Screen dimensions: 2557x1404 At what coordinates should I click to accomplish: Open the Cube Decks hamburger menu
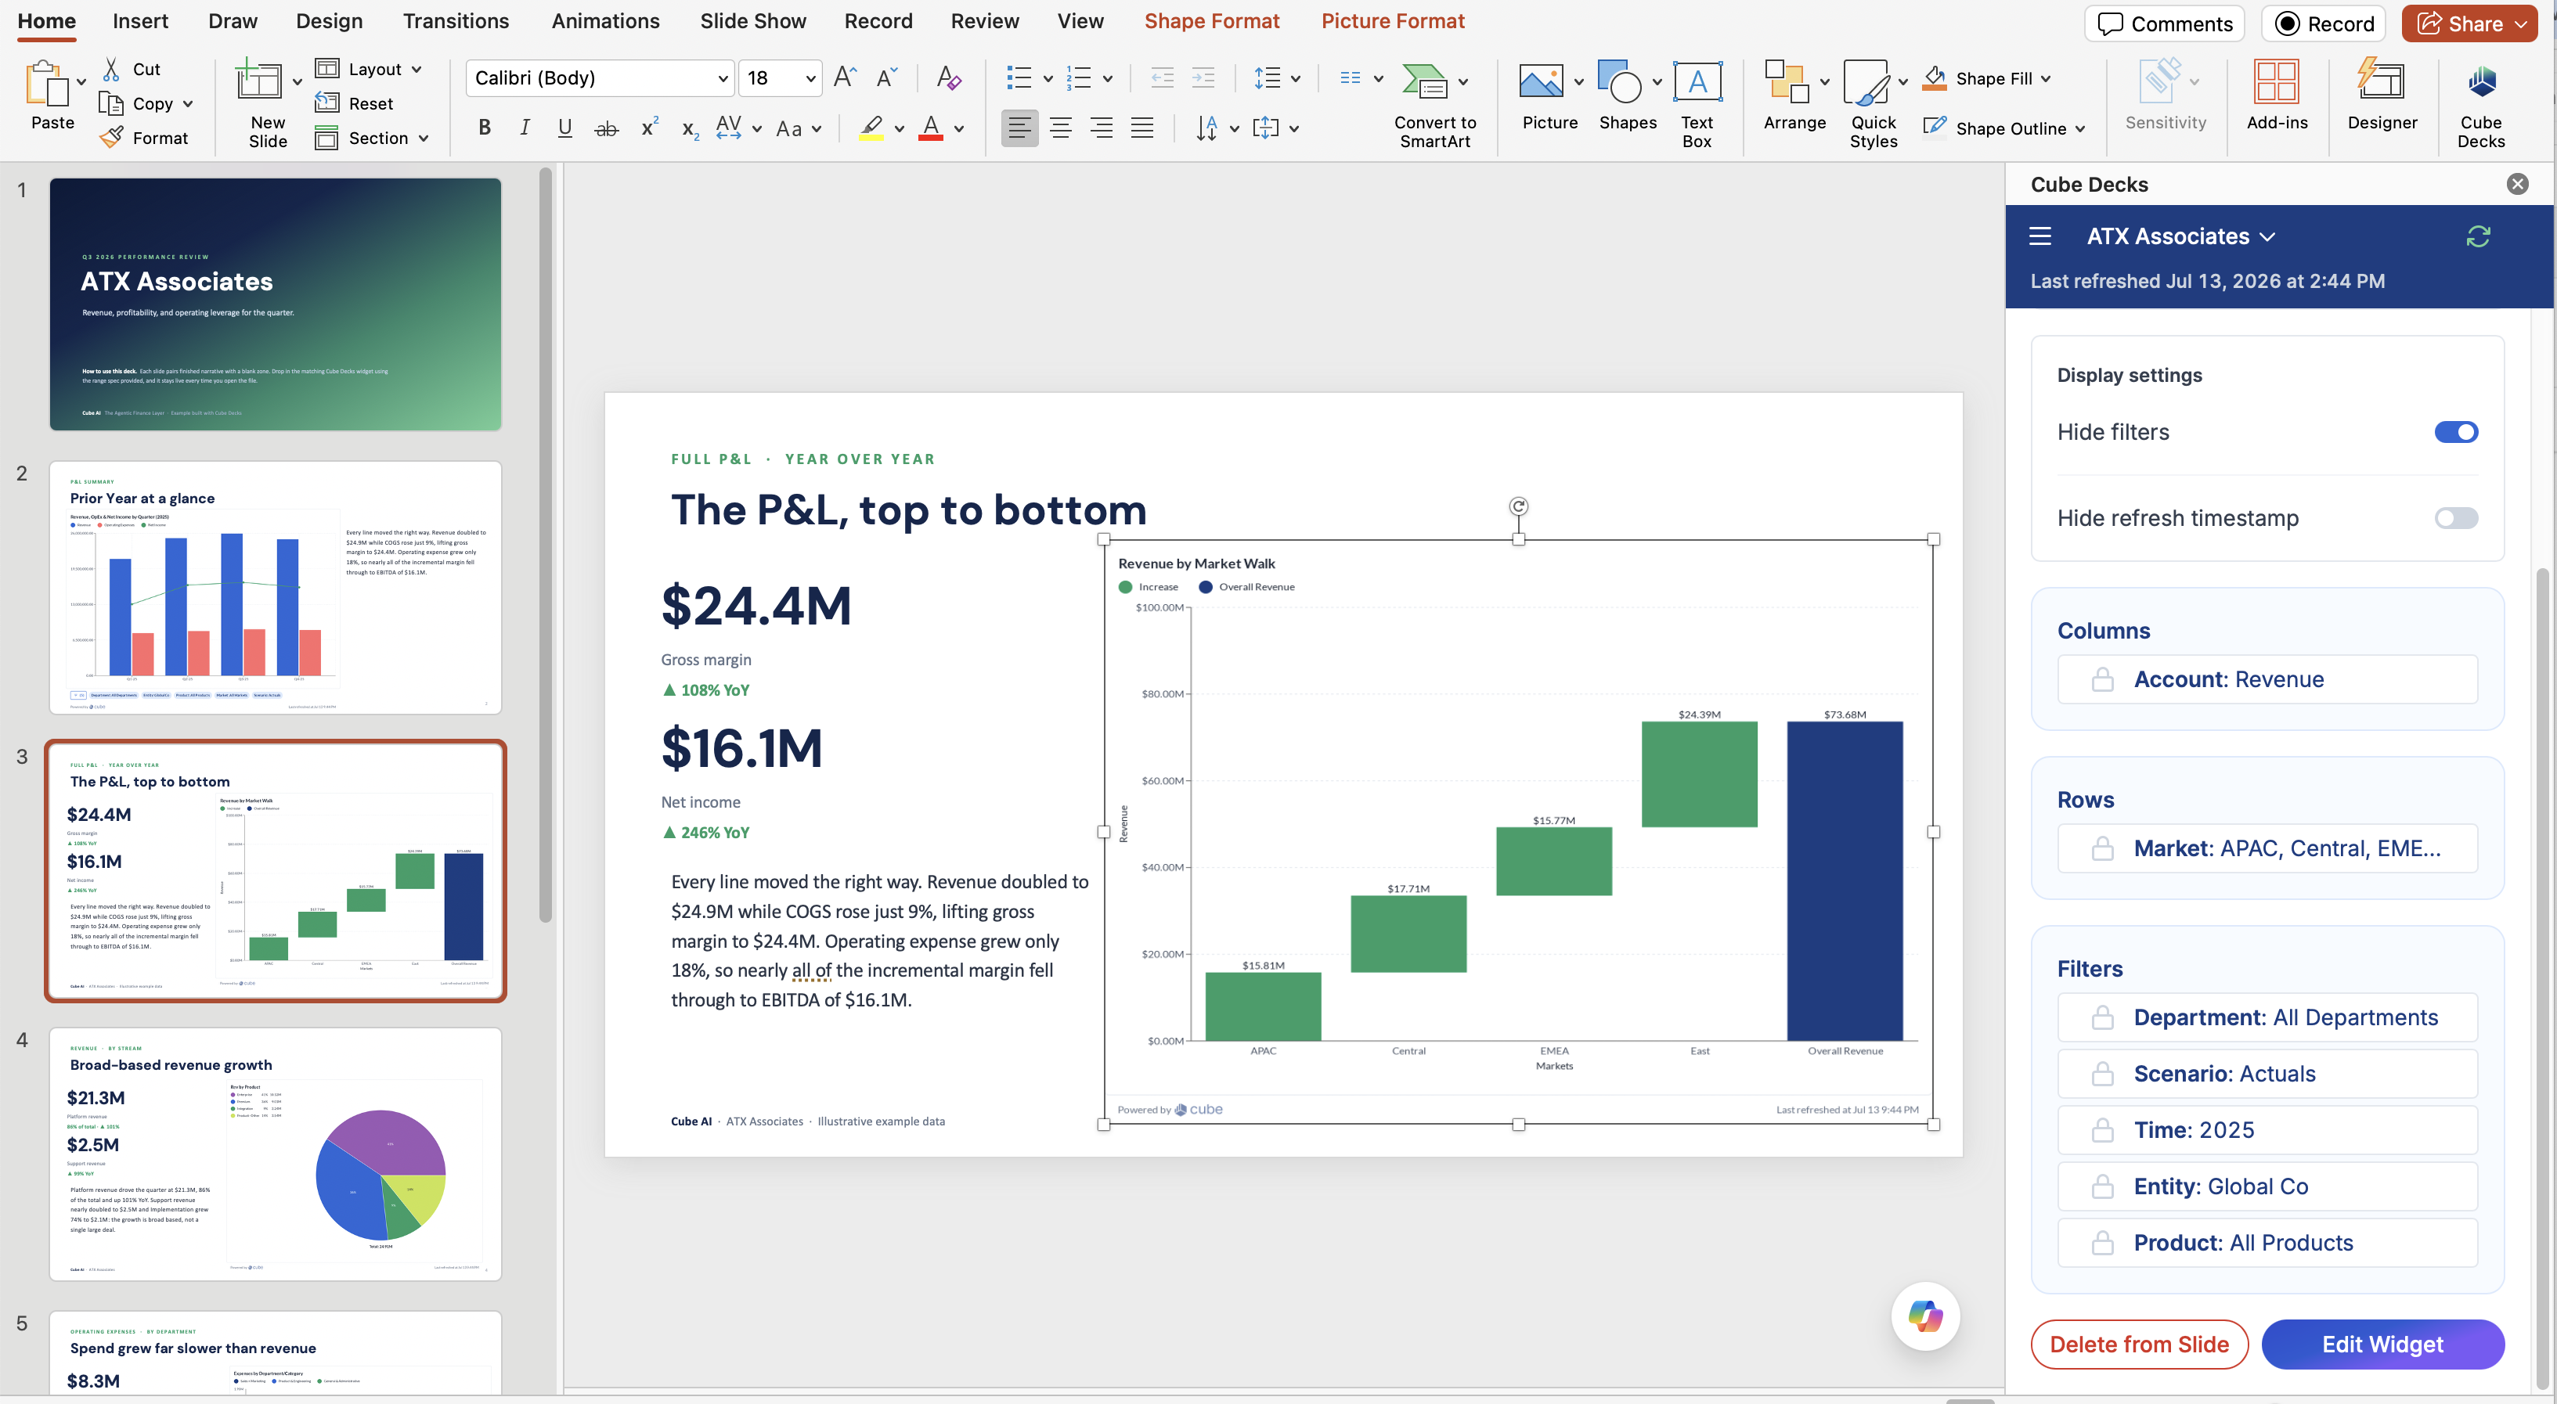coord(2039,236)
